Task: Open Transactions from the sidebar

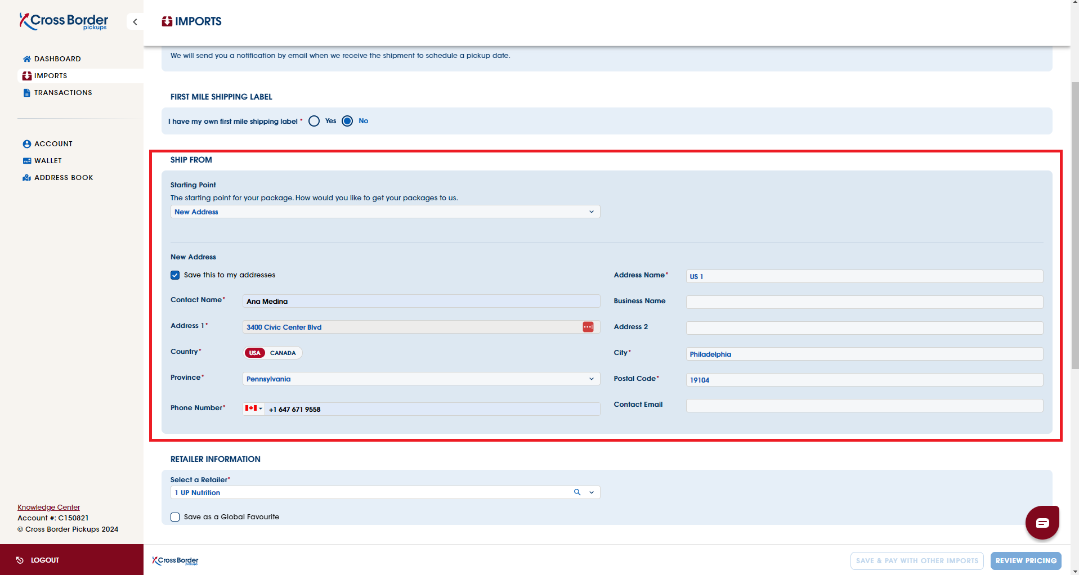Action: [x=63, y=93]
